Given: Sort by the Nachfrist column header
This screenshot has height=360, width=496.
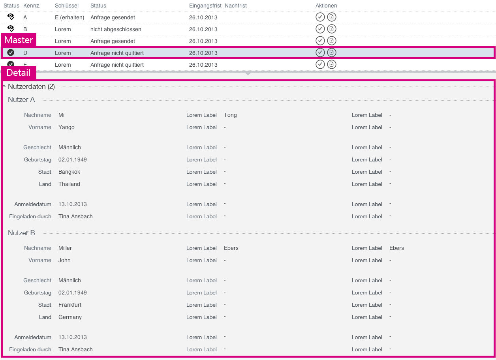Looking at the screenshot, I should coord(236,6).
